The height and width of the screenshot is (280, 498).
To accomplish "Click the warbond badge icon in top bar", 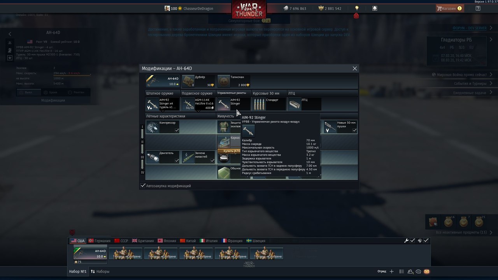I will click(x=375, y=8).
